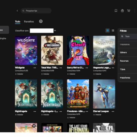Install Hogwarts Legacy
137x137 pixels.
(x=97, y=74)
